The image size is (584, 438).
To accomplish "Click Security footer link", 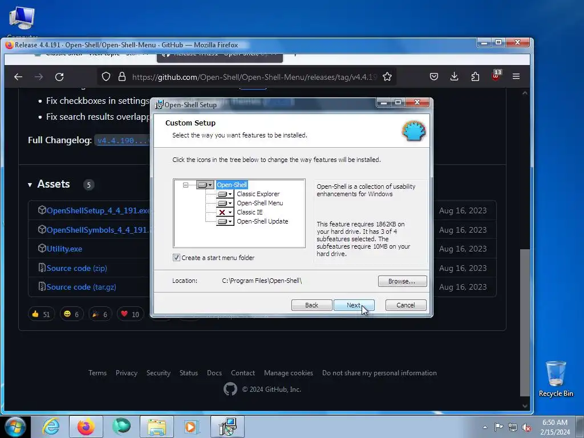I will (x=159, y=373).
